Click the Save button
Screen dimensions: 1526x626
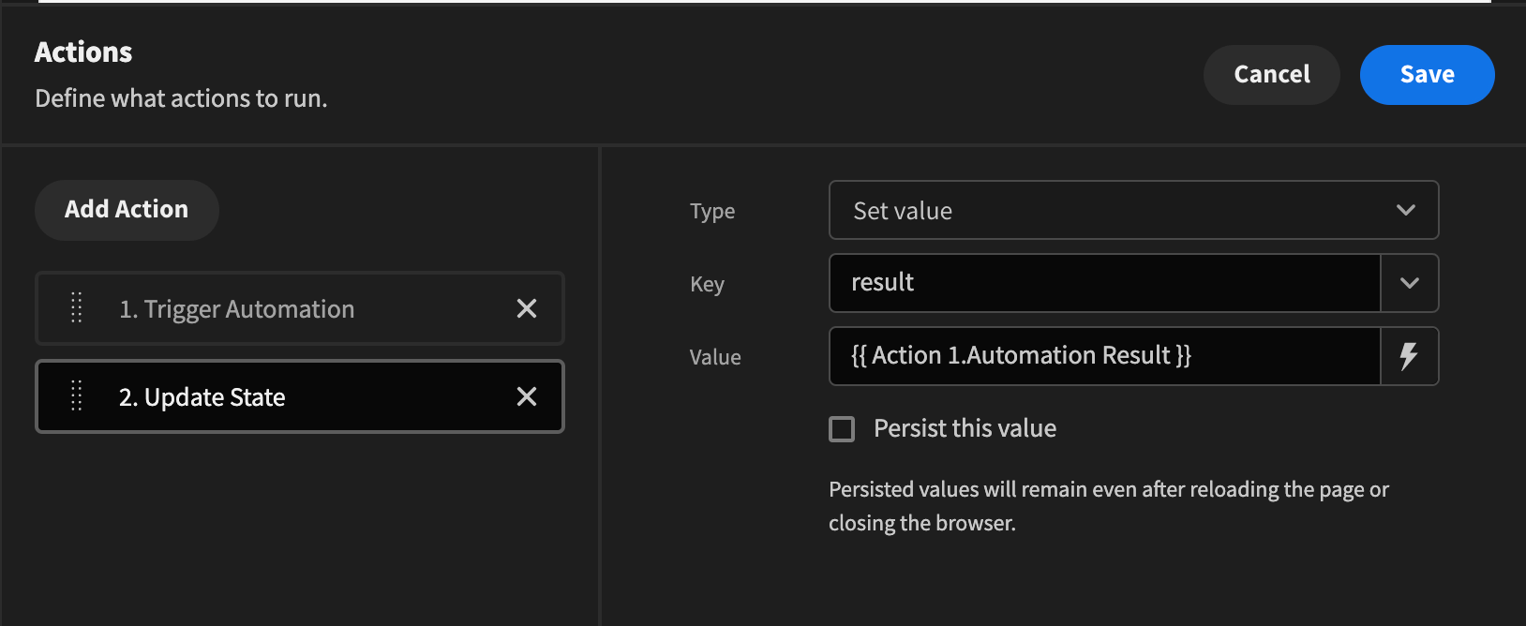click(x=1427, y=75)
